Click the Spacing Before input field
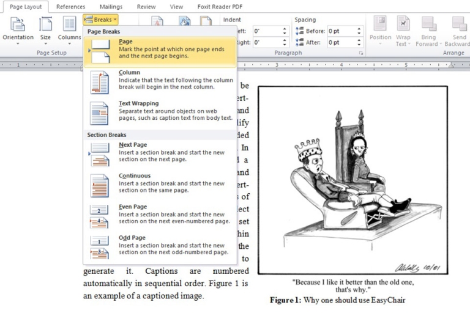Viewport: 470px width, 313px height. [x=341, y=31]
